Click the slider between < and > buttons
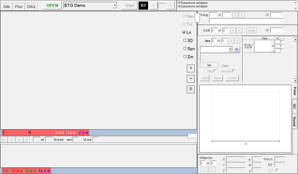The width and height of the screenshot is (298, 174). [162, 6]
